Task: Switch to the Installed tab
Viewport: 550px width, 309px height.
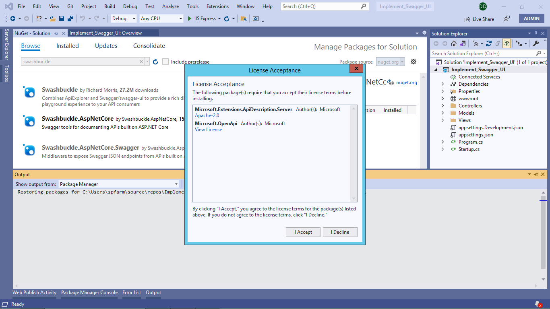Action: click(x=68, y=46)
